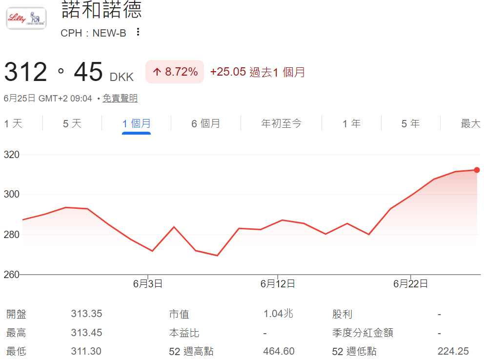
Task: Switch to the 1 年 range tab
Action: point(352,123)
